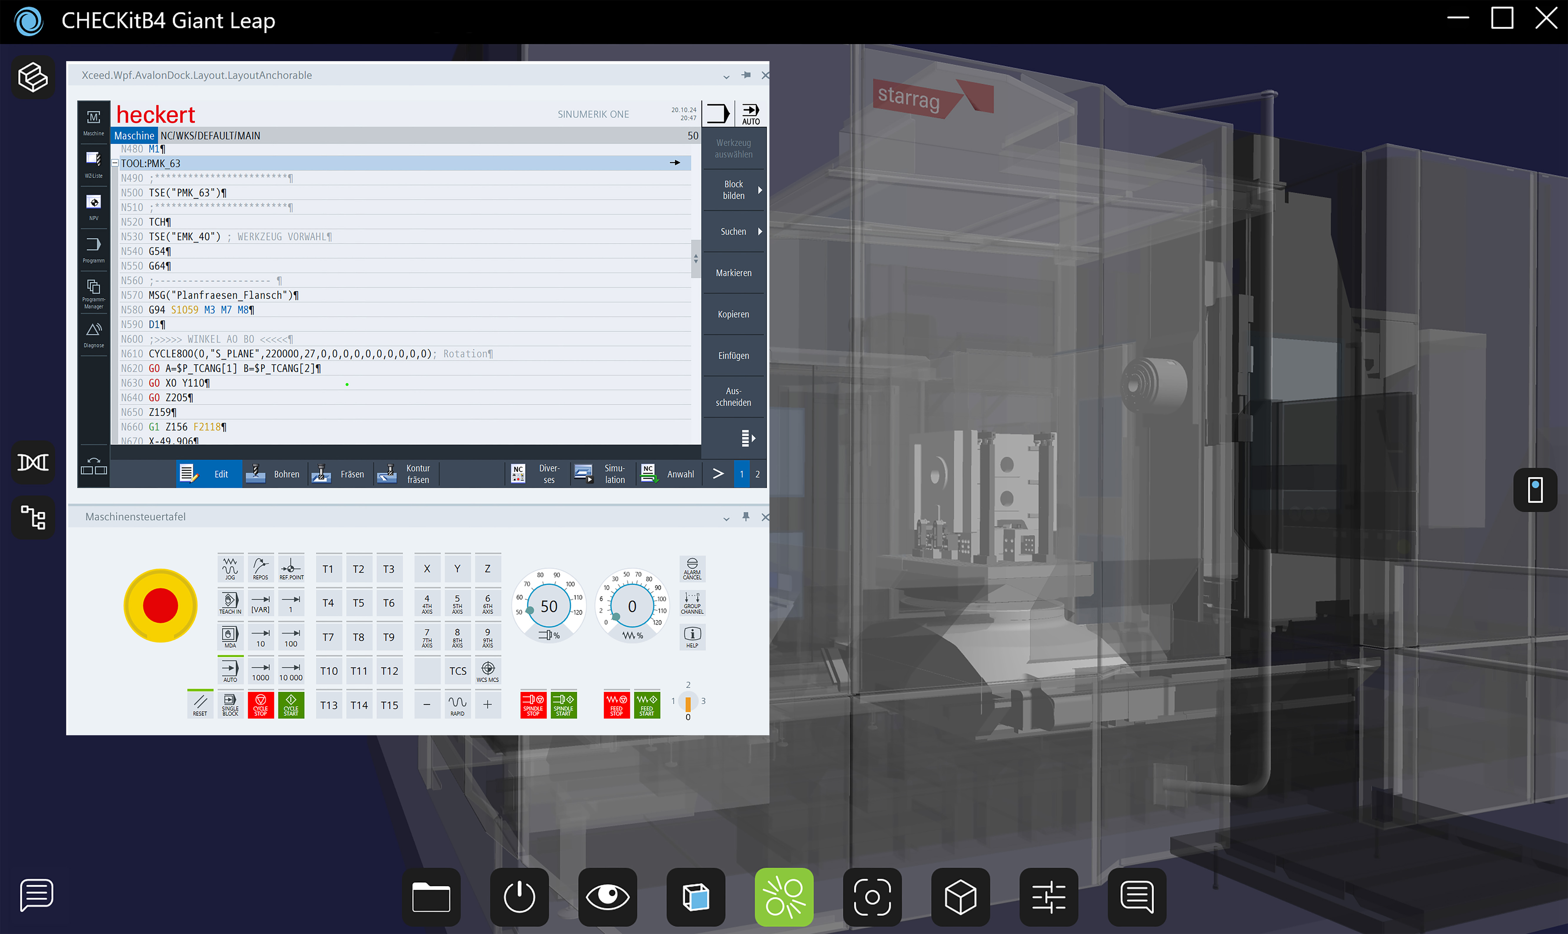Select the Kontur fräsen softkey tab
Screen dimensions: 1568x934
[x=406, y=474]
